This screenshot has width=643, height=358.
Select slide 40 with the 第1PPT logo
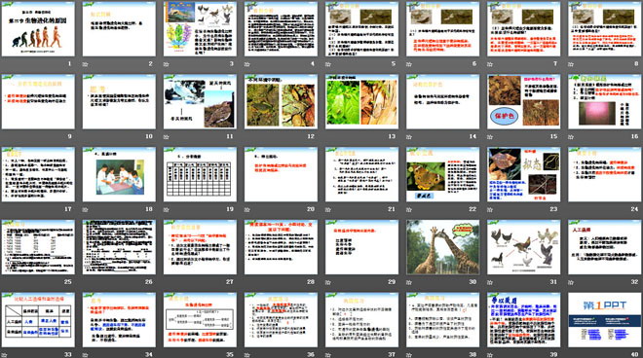click(604, 320)
